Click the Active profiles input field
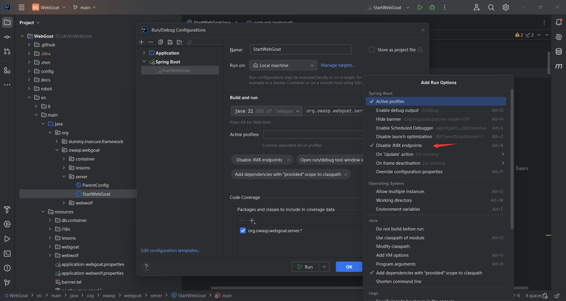 click(x=313, y=135)
